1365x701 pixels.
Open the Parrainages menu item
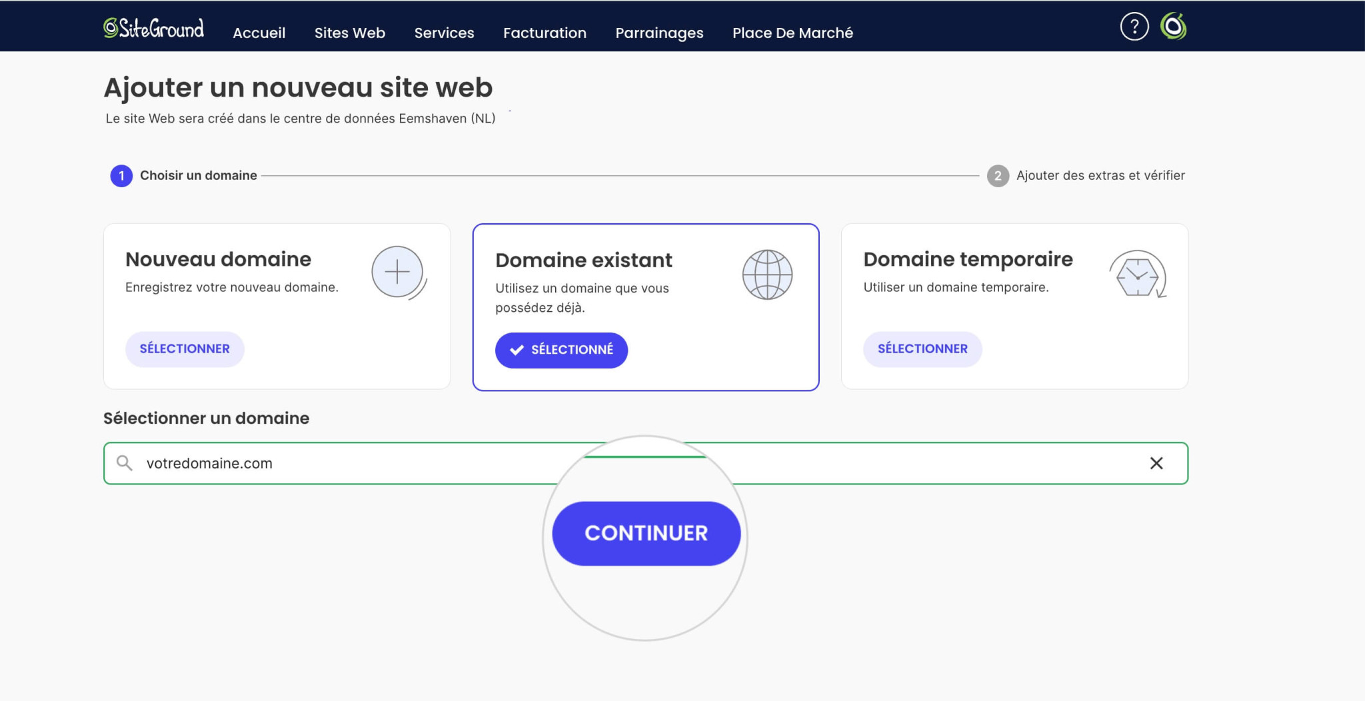659,33
